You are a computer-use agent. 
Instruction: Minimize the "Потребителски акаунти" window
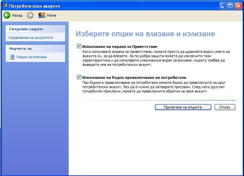pos(223,6)
